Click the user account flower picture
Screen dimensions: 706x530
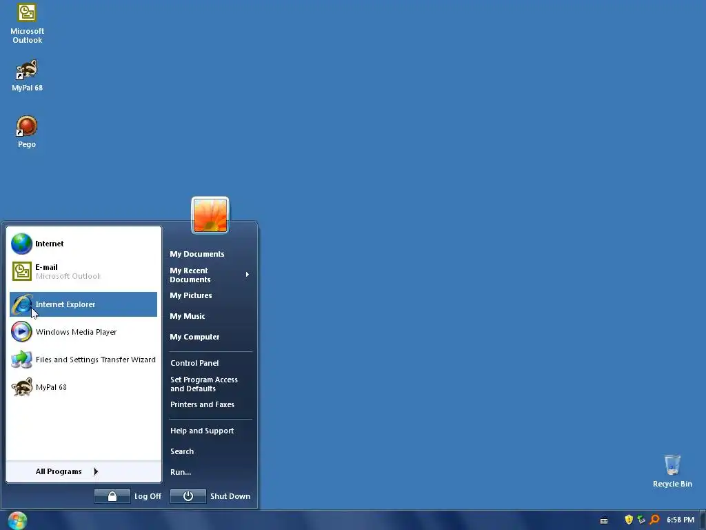(210, 215)
